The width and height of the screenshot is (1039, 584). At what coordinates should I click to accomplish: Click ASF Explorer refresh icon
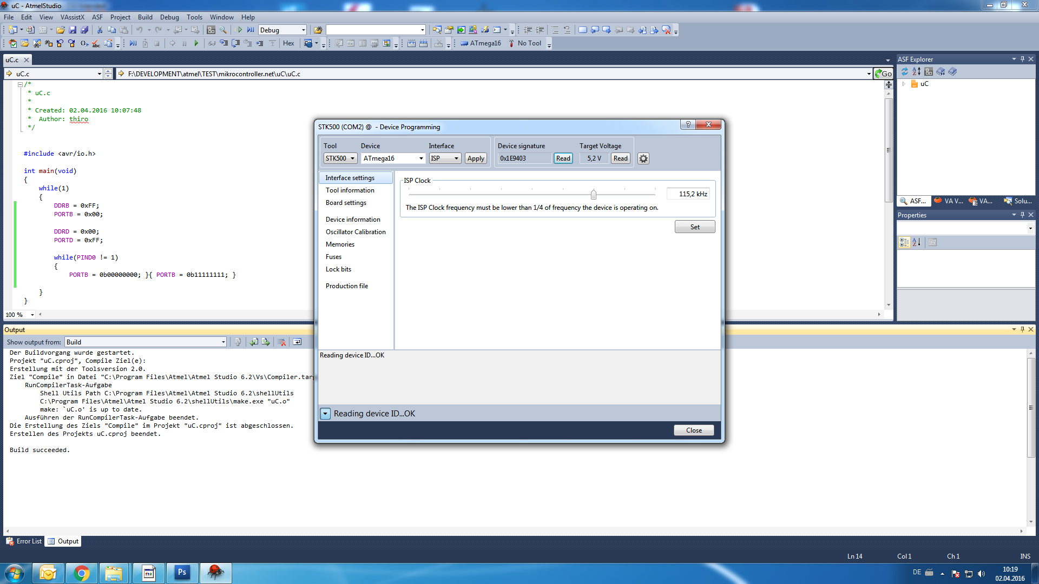905,71
